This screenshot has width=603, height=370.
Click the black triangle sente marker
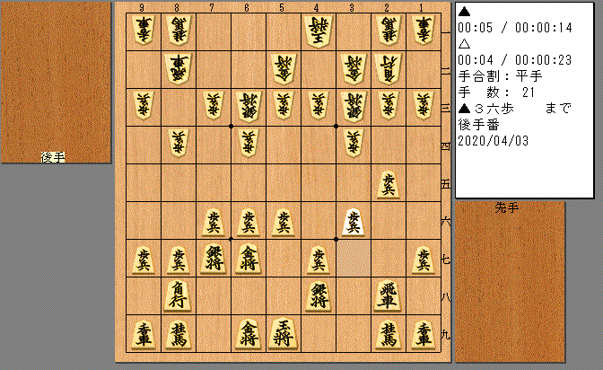(x=465, y=12)
